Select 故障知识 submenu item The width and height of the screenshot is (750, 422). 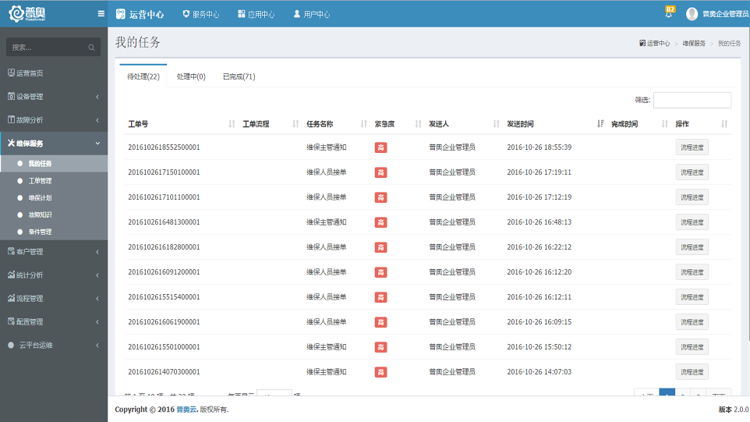click(54, 215)
